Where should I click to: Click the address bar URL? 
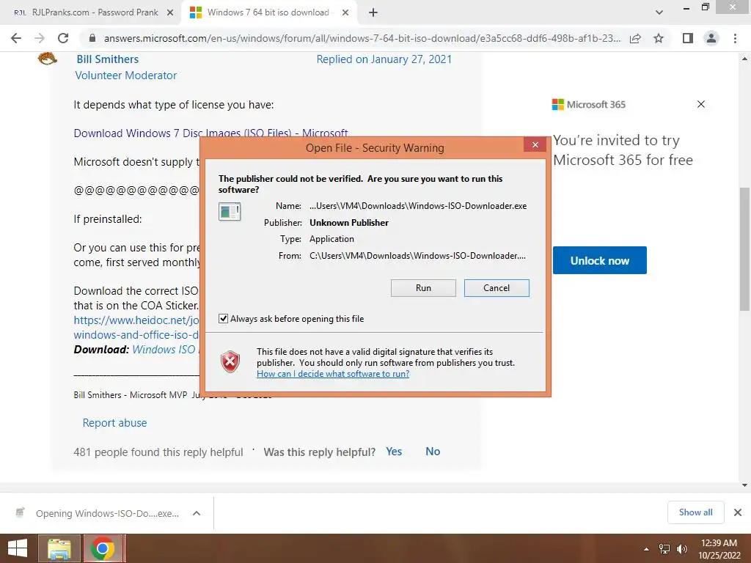[x=362, y=38]
